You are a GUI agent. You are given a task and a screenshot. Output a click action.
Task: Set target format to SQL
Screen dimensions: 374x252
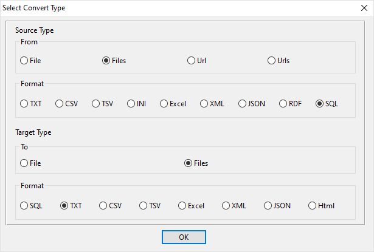pyautogui.click(x=24, y=206)
